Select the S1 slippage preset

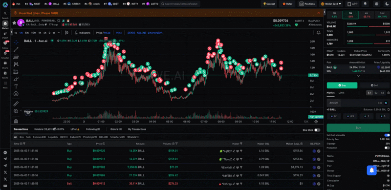pos(369,93)
